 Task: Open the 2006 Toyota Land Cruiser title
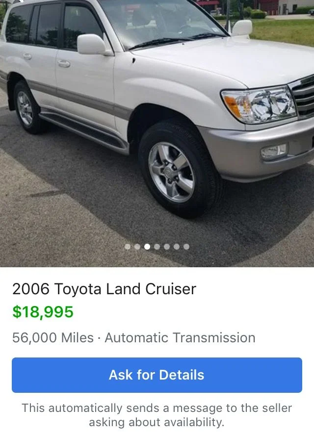pos(104,289)
